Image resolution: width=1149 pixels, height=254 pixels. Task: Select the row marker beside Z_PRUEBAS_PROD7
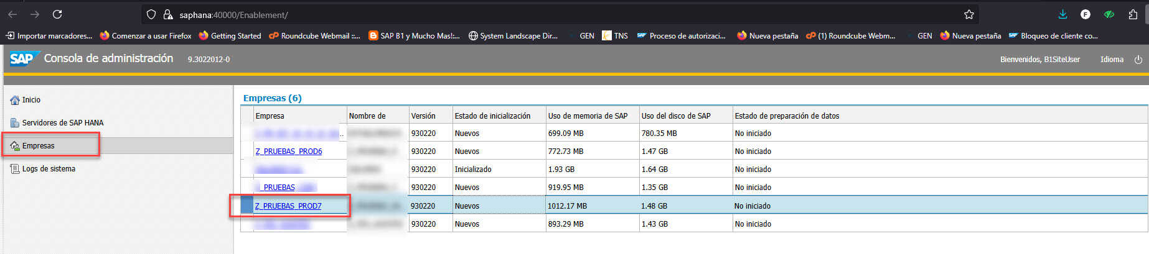[x=247, y=206]
